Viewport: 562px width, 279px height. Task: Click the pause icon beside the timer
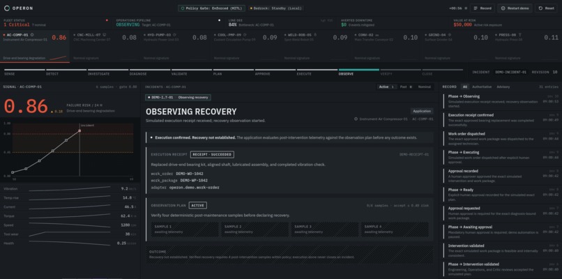(x=466, y=8)
